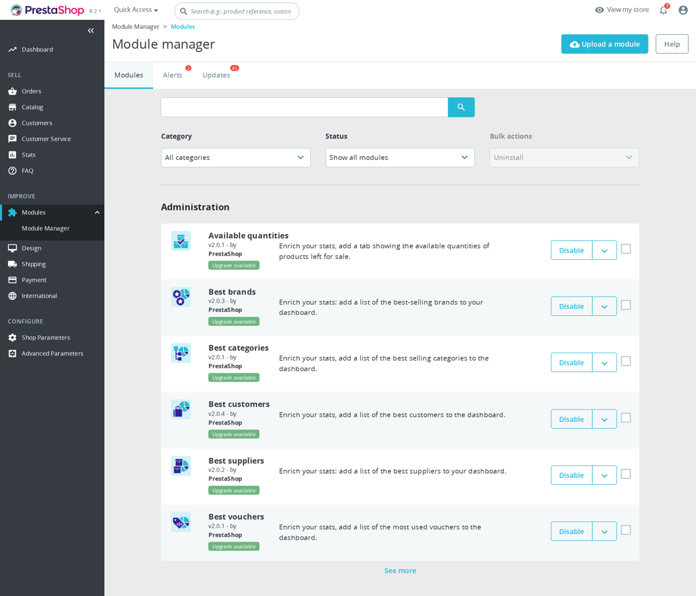
Task: Open the user profile avatar icon
Action: click(x=683, y=10)
